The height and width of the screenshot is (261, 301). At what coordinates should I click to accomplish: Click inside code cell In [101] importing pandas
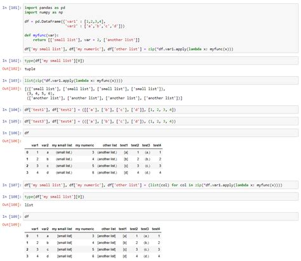point(161,29)
